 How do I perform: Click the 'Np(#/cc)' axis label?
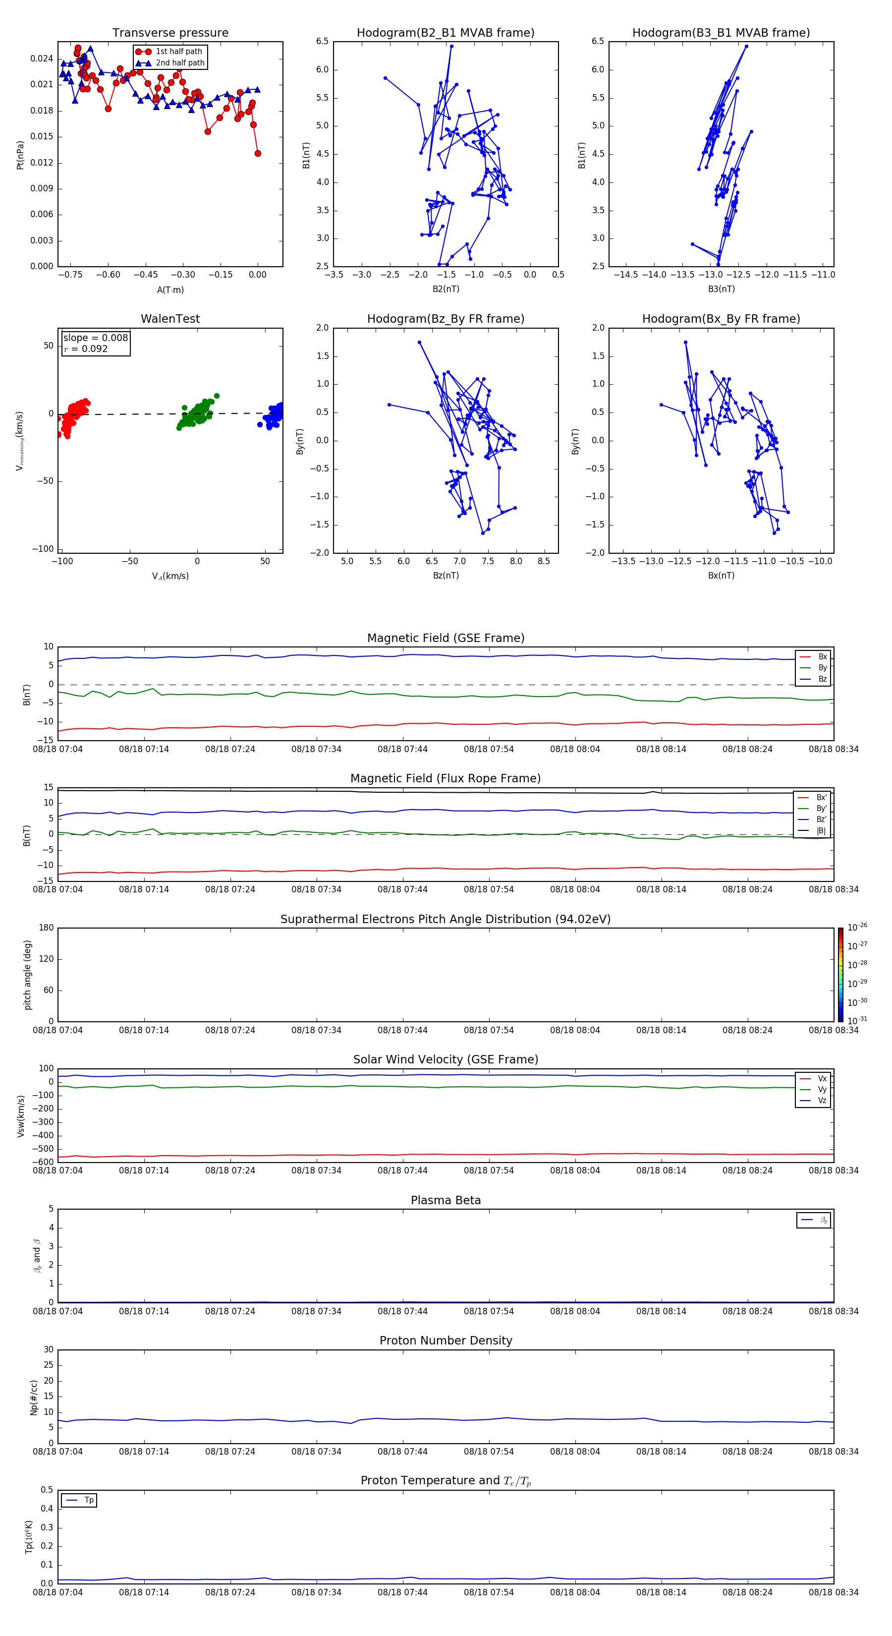tap(34, 1397)
